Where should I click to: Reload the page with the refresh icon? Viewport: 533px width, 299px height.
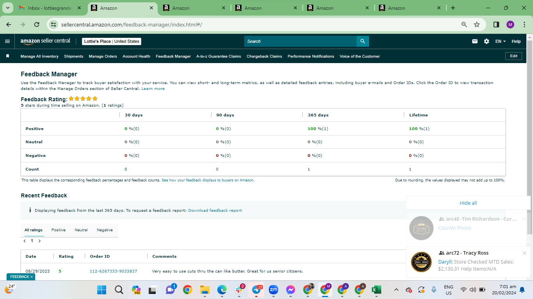37,25
